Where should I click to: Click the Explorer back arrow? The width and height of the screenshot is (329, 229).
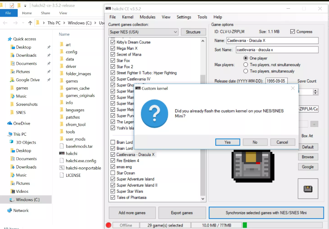click(x=5, y=23)
